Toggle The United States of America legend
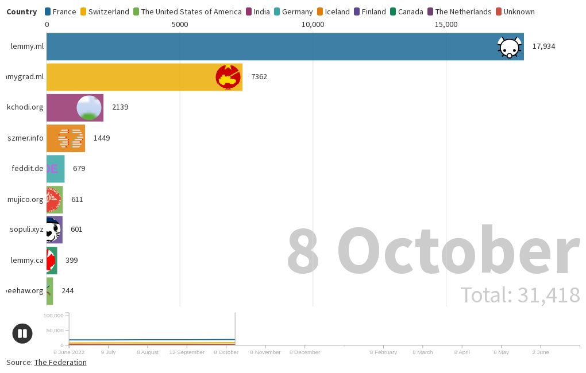Viewport: 586px width, 373px height. point(187,11)
